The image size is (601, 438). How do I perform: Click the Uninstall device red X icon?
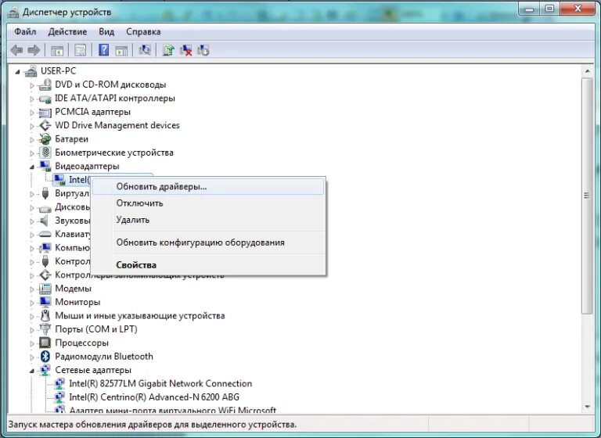click(x=186, y=50)
